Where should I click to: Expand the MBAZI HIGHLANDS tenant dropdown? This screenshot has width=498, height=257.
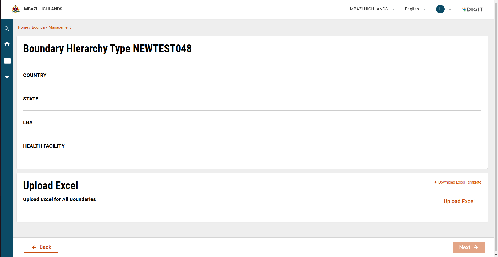click(x=372, y=9)
